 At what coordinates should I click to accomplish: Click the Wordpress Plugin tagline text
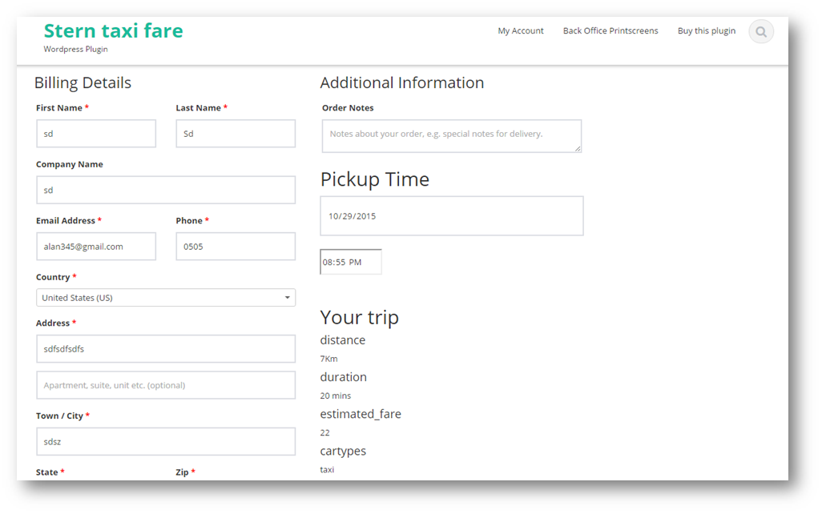pos(75,50)
